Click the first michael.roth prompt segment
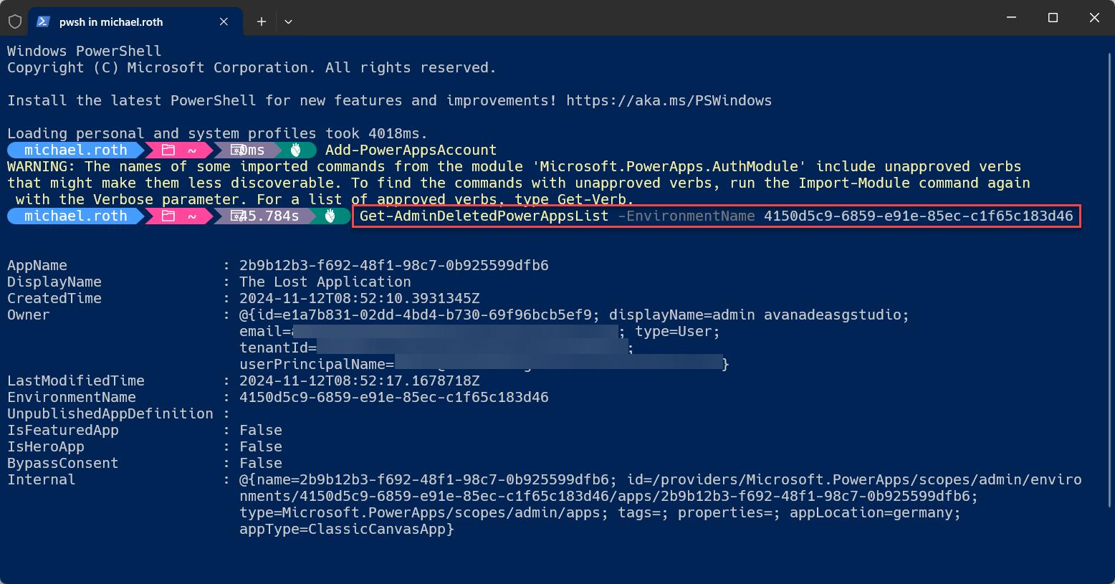This screenshot has height=584, width=1115. [x=75, y=150]
